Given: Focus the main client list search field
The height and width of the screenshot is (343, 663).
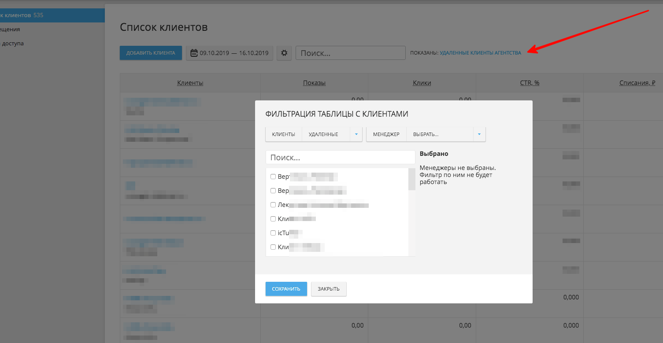Looking at the screenshot, I should (x=350, y=53).
